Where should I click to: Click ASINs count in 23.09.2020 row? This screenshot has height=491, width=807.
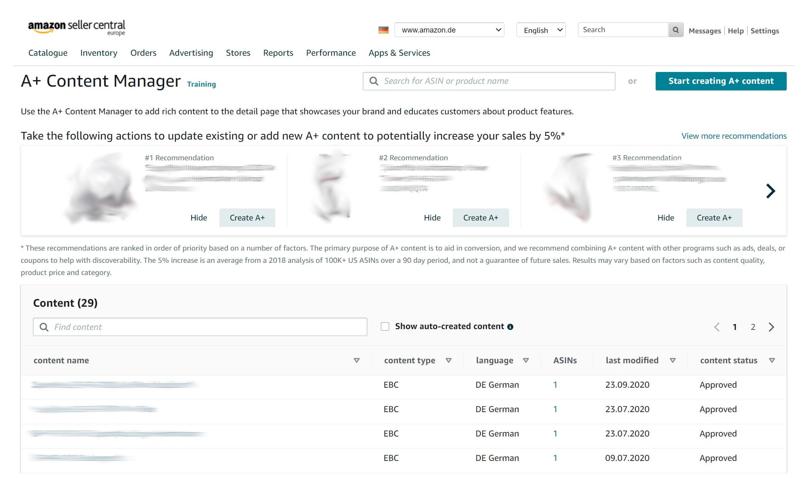(555, 385)
